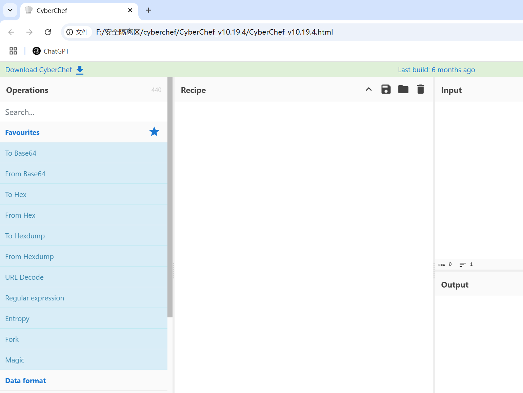Select the Fork operation
This screenshot has width=523, height=393.
coord(84,339)
